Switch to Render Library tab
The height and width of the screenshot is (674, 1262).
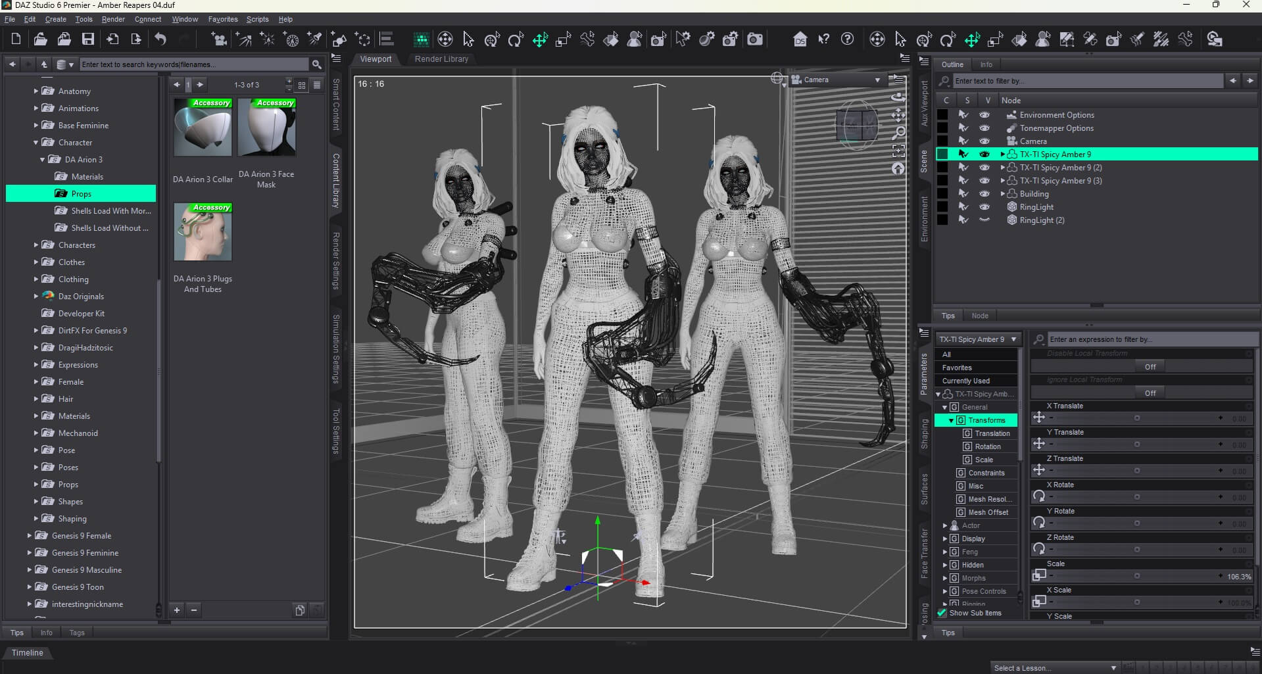click(441, 59)
